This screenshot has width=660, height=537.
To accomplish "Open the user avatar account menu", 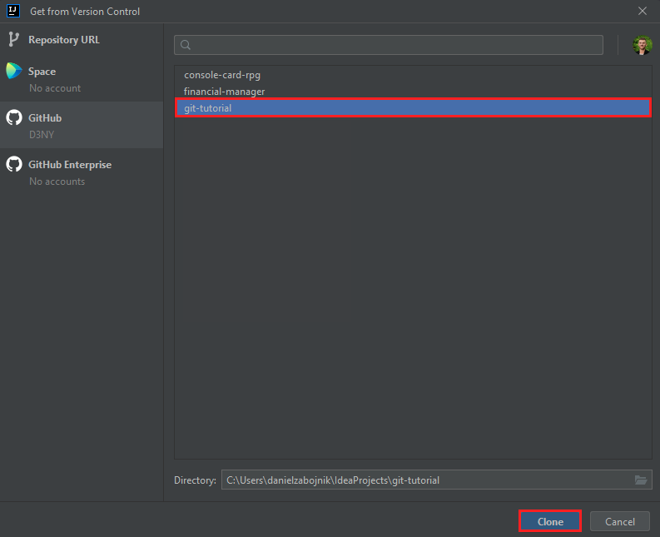I will (643, 45).
